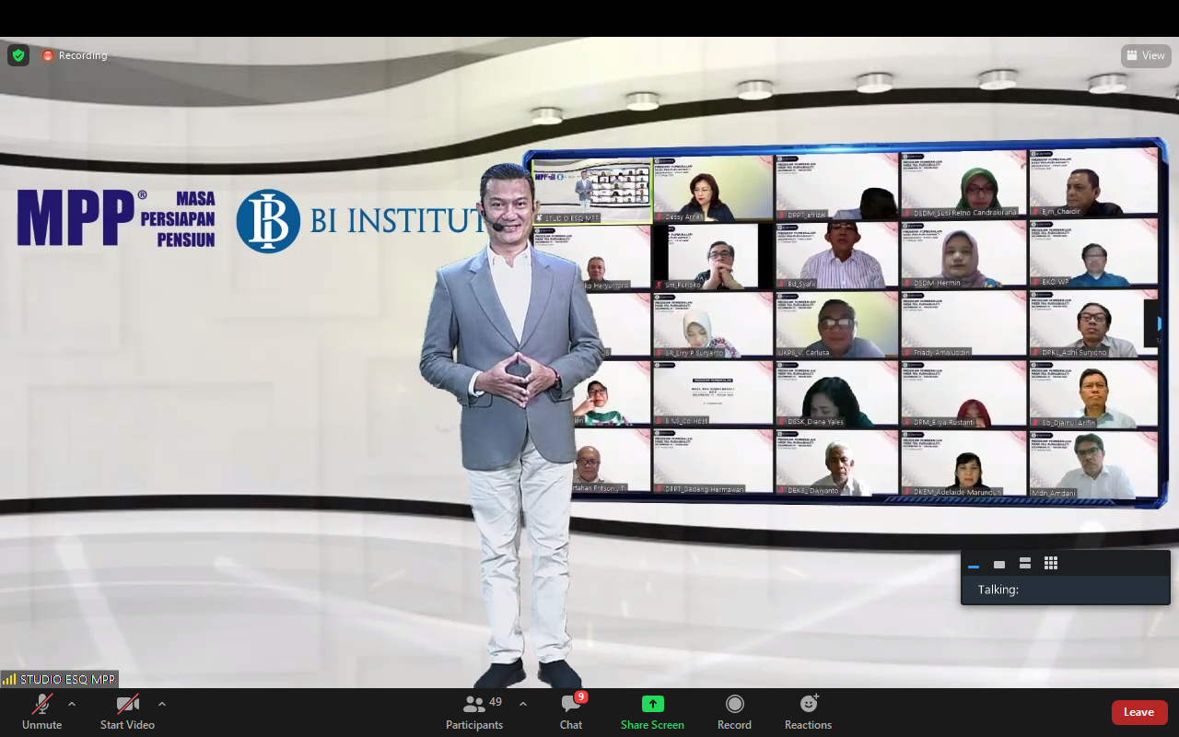Expand audio options arrow beside Unmute
The height and width of the screenshot is (737, 1179).
[x=72, y=704]
